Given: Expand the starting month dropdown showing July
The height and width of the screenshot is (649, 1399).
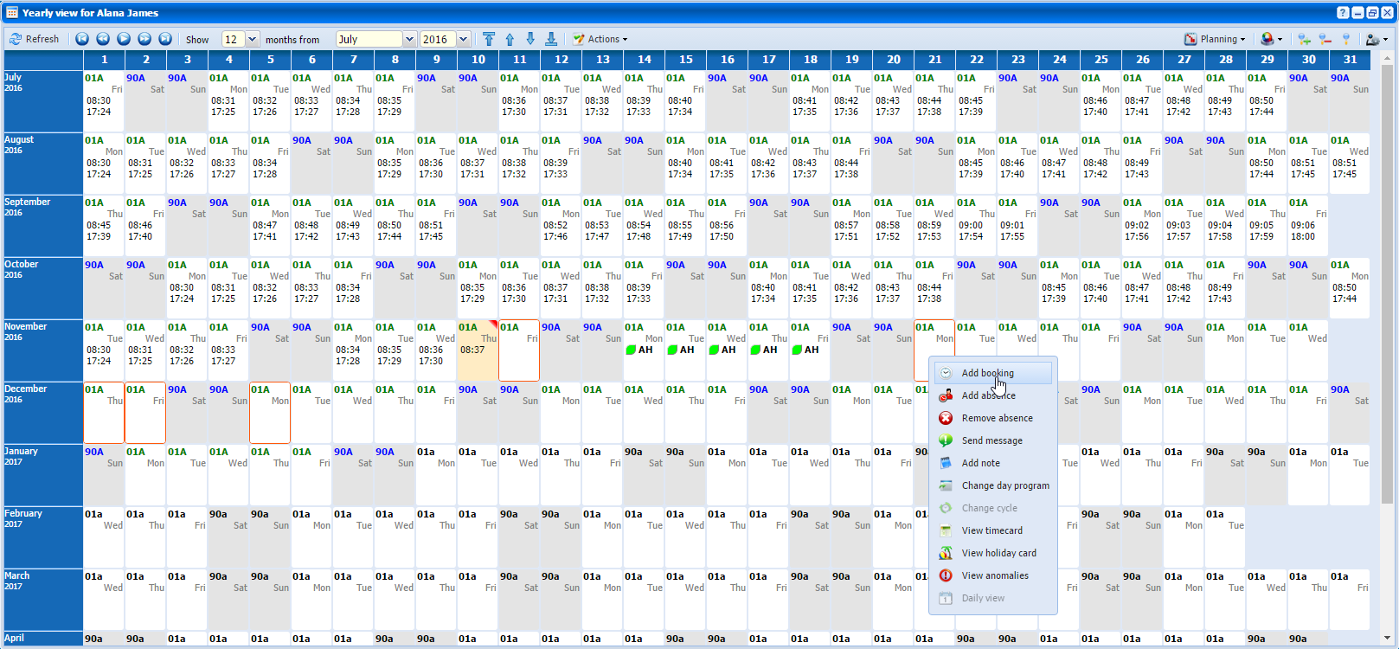Looking at the screenshot, I should coord(409,39).
